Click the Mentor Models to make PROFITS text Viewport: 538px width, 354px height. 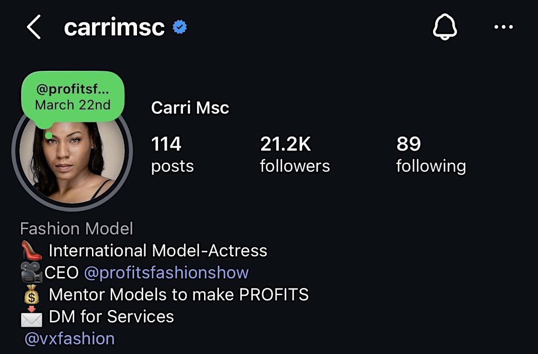pos(179,295)
